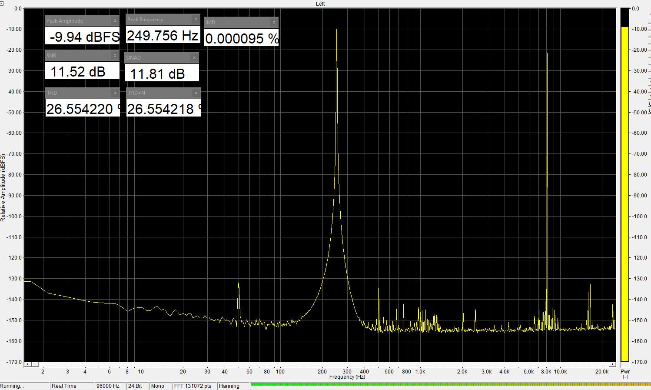651x390 pixels.
Task: Click the 20.0k frequency axis tick label
Action: 602,372
